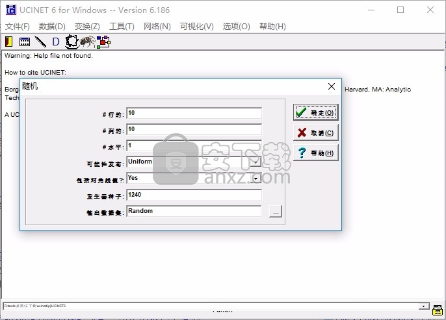
Task: Click the 帮助(H) help button in dialog
Action: 316,153
